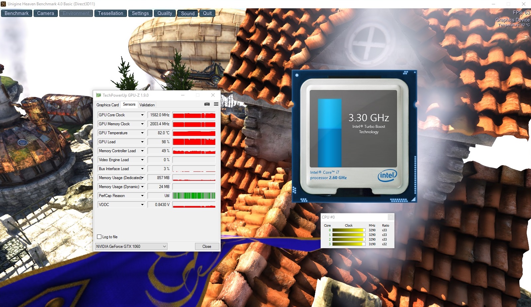
Task: Click the Unigine Heaven title bar icon
Action: point(3,4)
